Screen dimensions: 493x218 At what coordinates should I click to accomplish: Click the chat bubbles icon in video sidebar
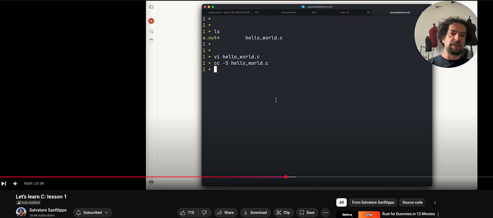pyautogui.click(x=151, y=31)
